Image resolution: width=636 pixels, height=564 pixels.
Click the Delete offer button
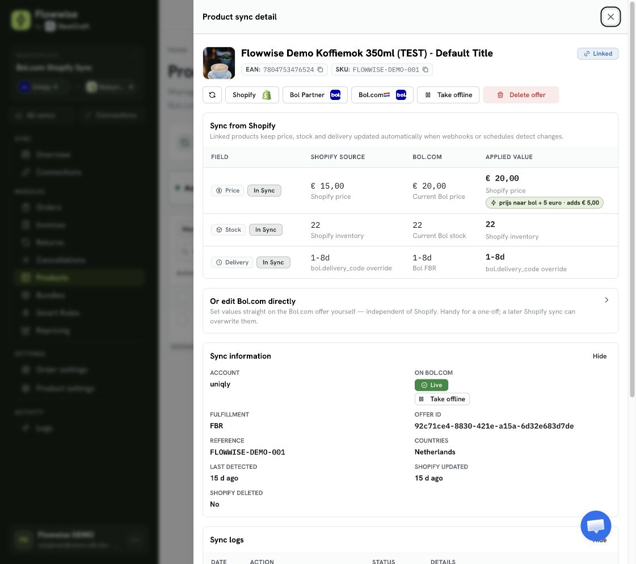point(521,95)
